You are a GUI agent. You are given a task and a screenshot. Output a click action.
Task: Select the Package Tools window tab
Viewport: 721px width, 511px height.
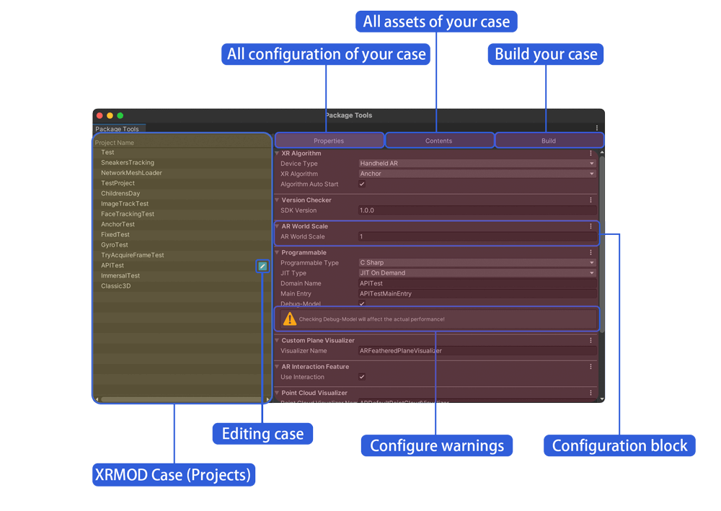pos(119,129)
